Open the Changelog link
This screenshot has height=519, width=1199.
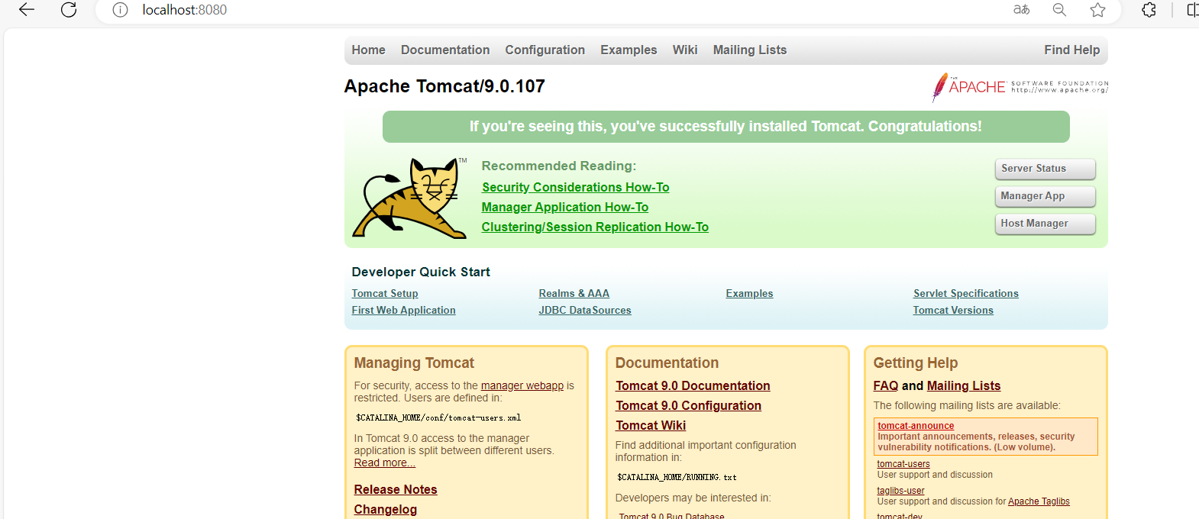(x=385, y=509)
